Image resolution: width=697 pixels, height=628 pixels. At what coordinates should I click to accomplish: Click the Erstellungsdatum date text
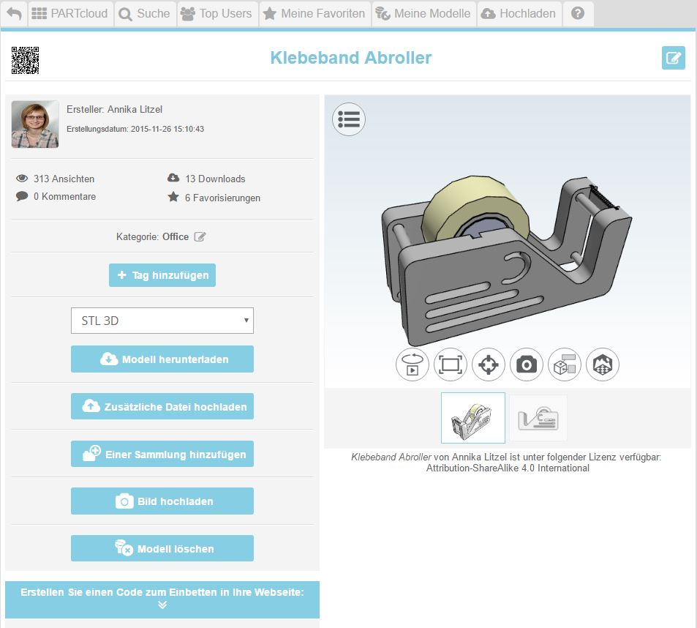(135, 129)
